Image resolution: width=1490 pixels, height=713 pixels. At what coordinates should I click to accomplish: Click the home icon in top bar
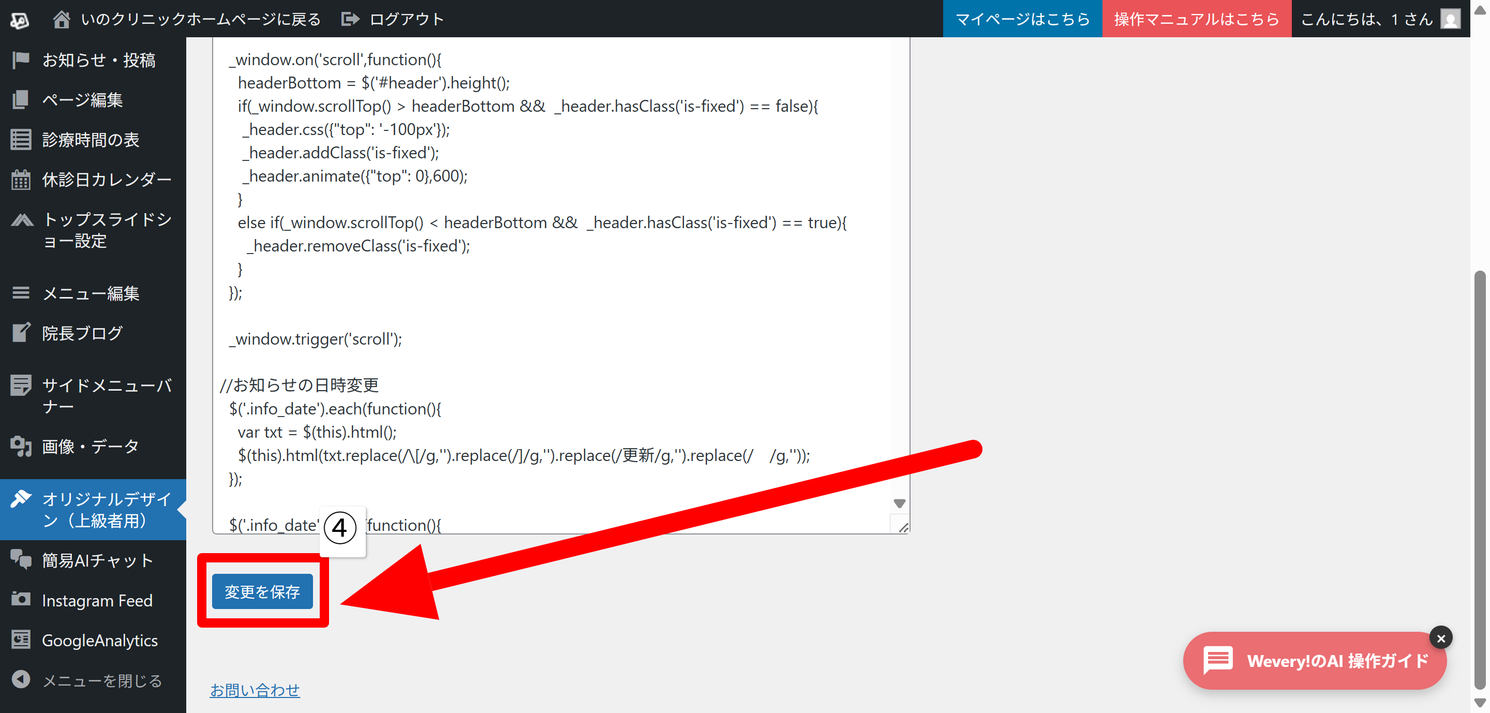click(x=62, y=19)
